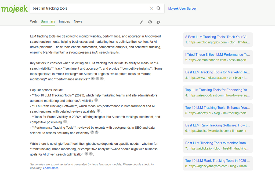Image resolution: width=275 pixels, height=179 pixels.
Task: Open the globe region icon
Action: point(150,22)
